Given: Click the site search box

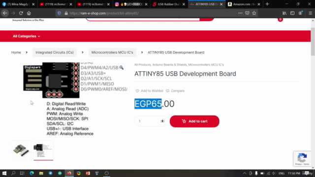Looking at the screenshot, I should 143,19.
